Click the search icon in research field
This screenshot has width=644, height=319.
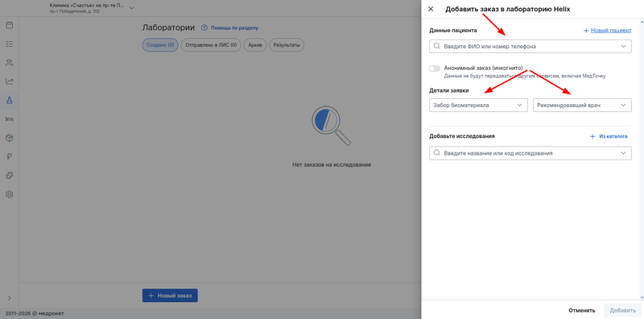point(436,153)
